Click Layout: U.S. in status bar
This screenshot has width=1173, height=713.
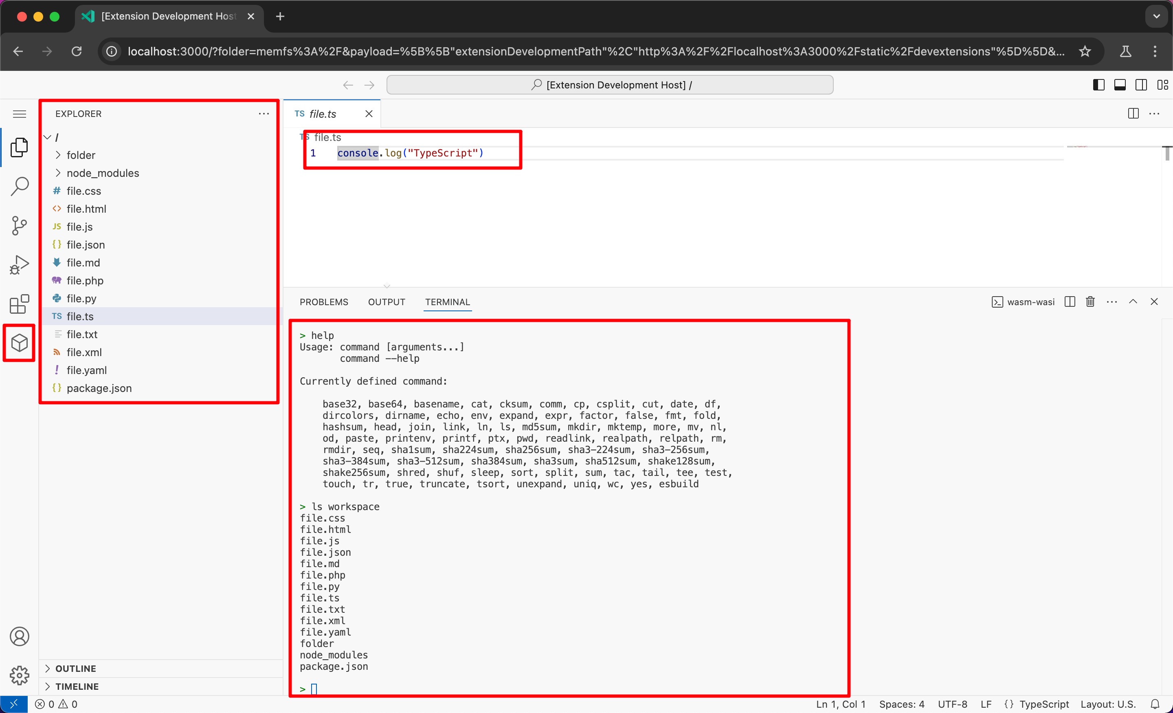[x=1108, y=704]
